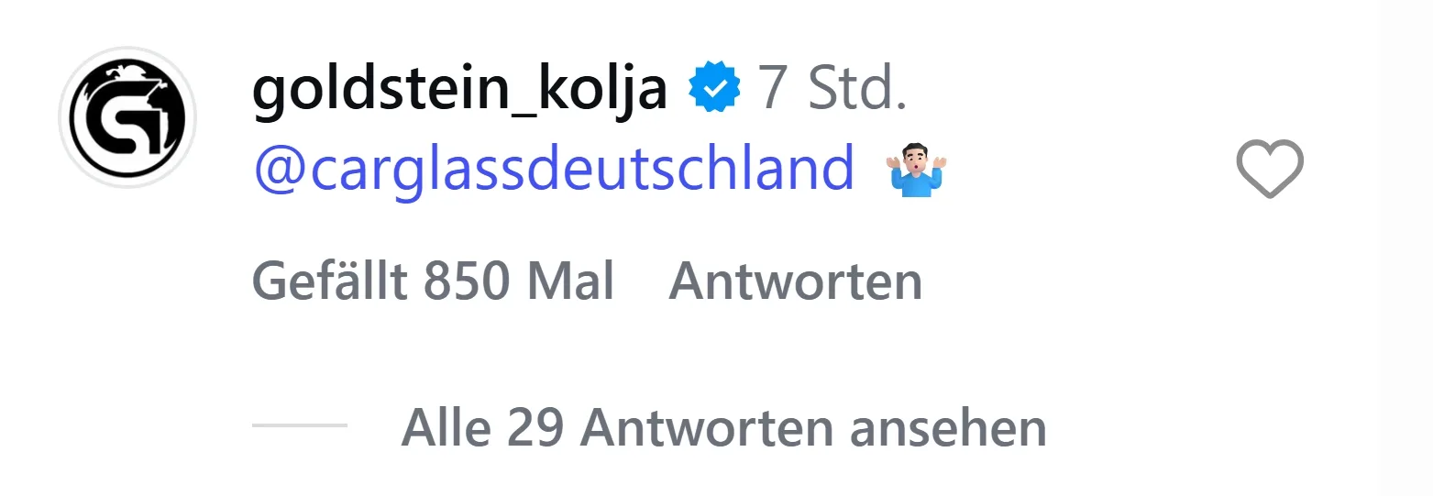Image resolution: width=1433 pixels, height=496 pixels.
Task: Click the 7 Std. timestamp
Action: (832, 89)
